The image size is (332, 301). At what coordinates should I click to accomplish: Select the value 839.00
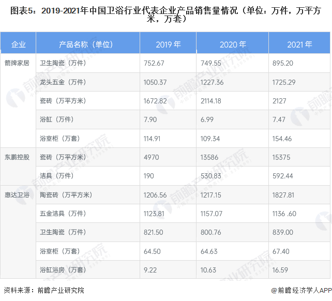283,232
